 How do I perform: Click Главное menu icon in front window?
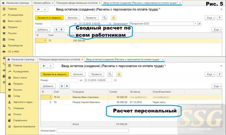pyautogui.click(x=10, y=65)
